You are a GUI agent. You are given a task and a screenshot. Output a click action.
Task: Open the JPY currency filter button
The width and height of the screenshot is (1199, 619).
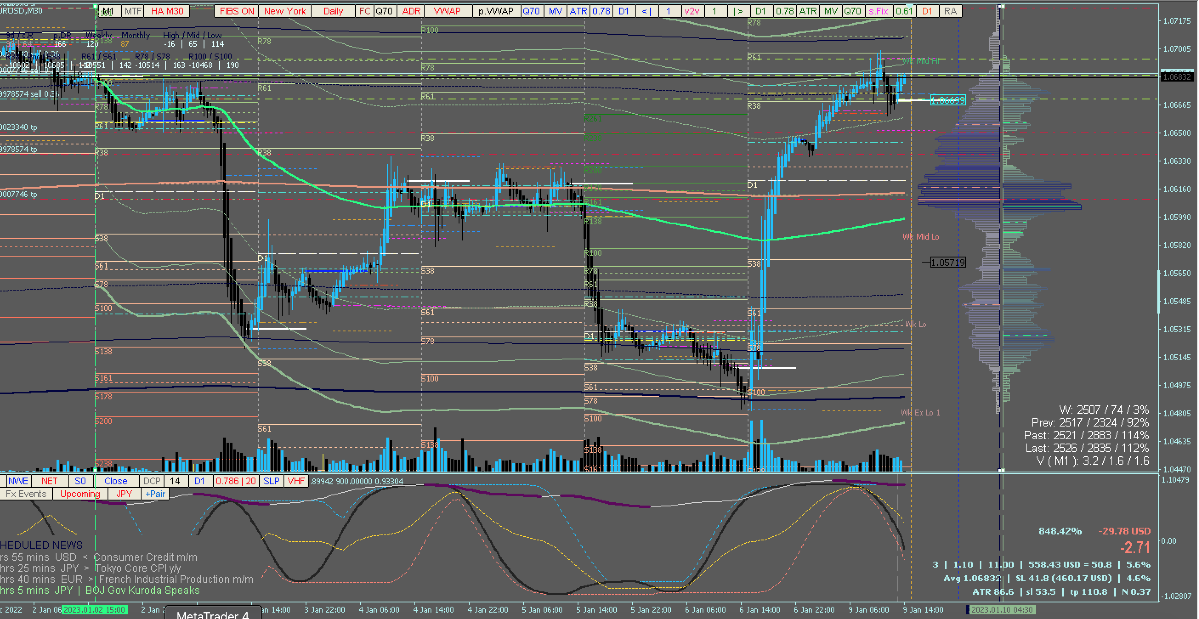(x=124, y=494)
